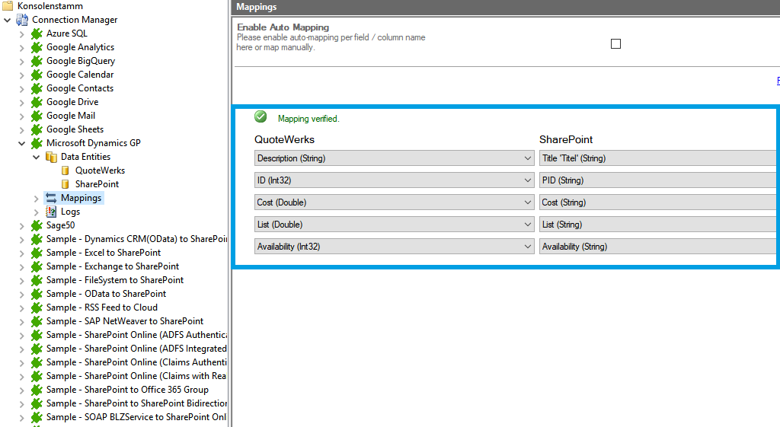Click the Connection Manager node icon

pos(22,20)
